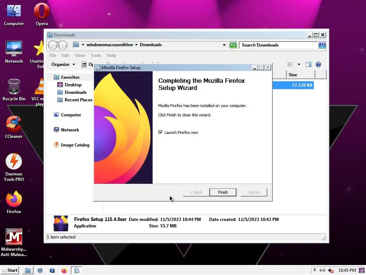Expand the first breadcrumb arrow beside the folder icon

click(83, 45)
